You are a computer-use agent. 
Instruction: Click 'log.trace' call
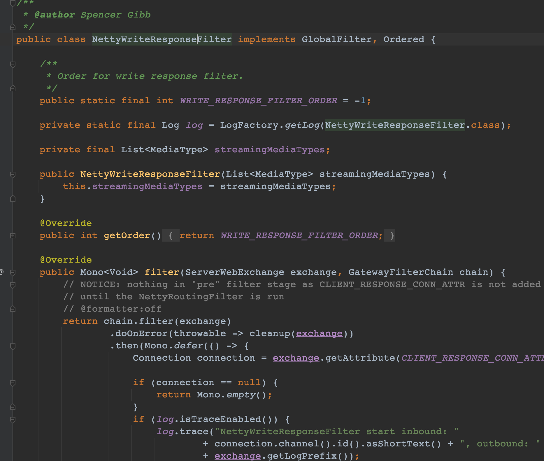click(x=182, y=432)
